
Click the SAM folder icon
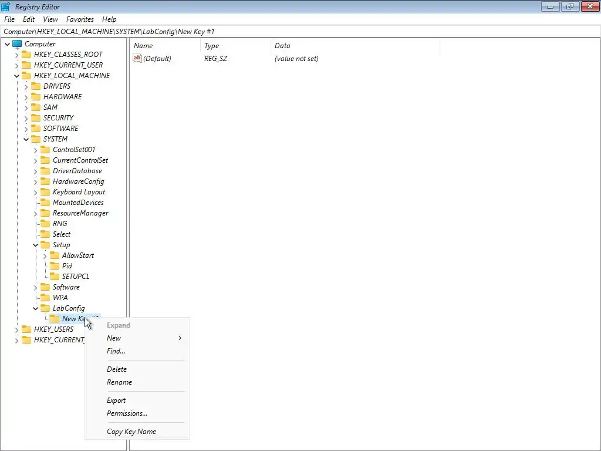(36, 107)
